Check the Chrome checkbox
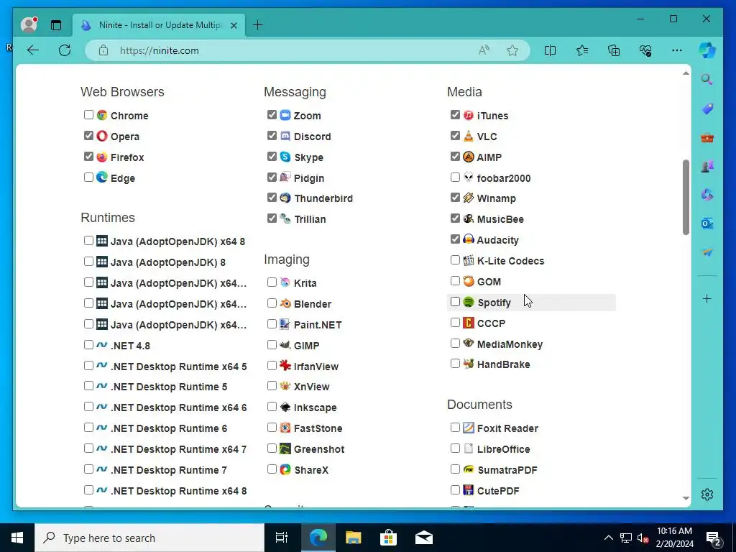736x552 pixels. point(88,114)
